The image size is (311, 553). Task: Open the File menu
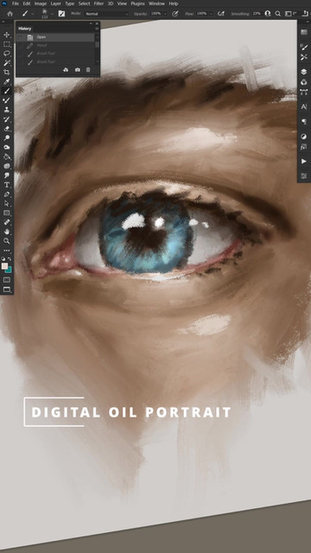(16, 3)
